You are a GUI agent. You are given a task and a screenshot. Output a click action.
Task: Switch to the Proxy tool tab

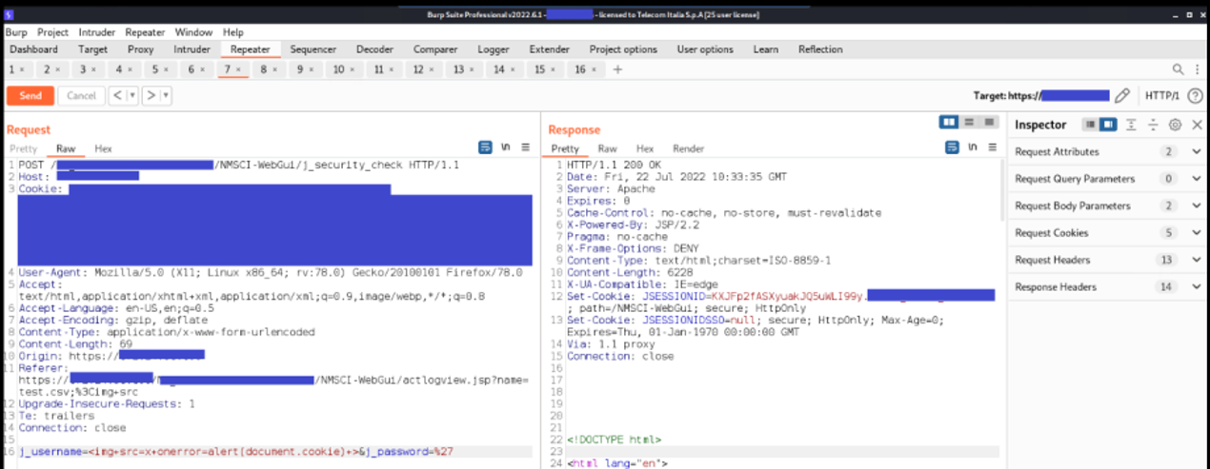click(141, 49)
